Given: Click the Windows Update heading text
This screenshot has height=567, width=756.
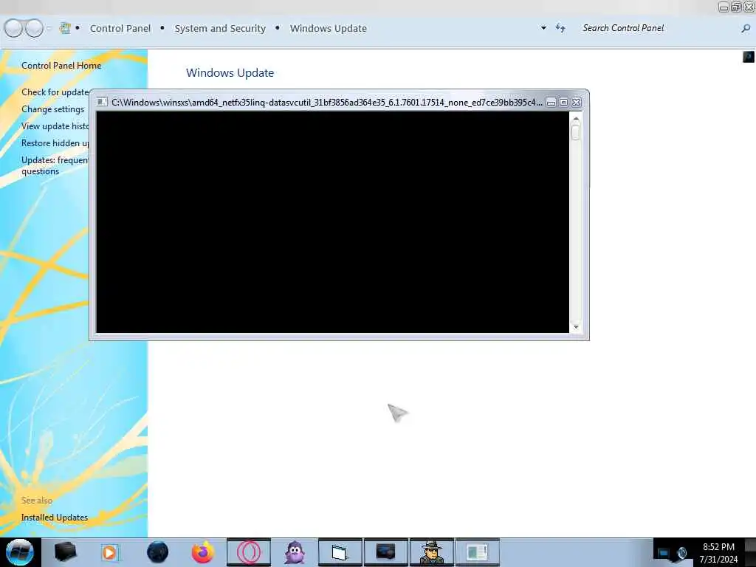Looking at the screenshot, I should click(230, 73).
